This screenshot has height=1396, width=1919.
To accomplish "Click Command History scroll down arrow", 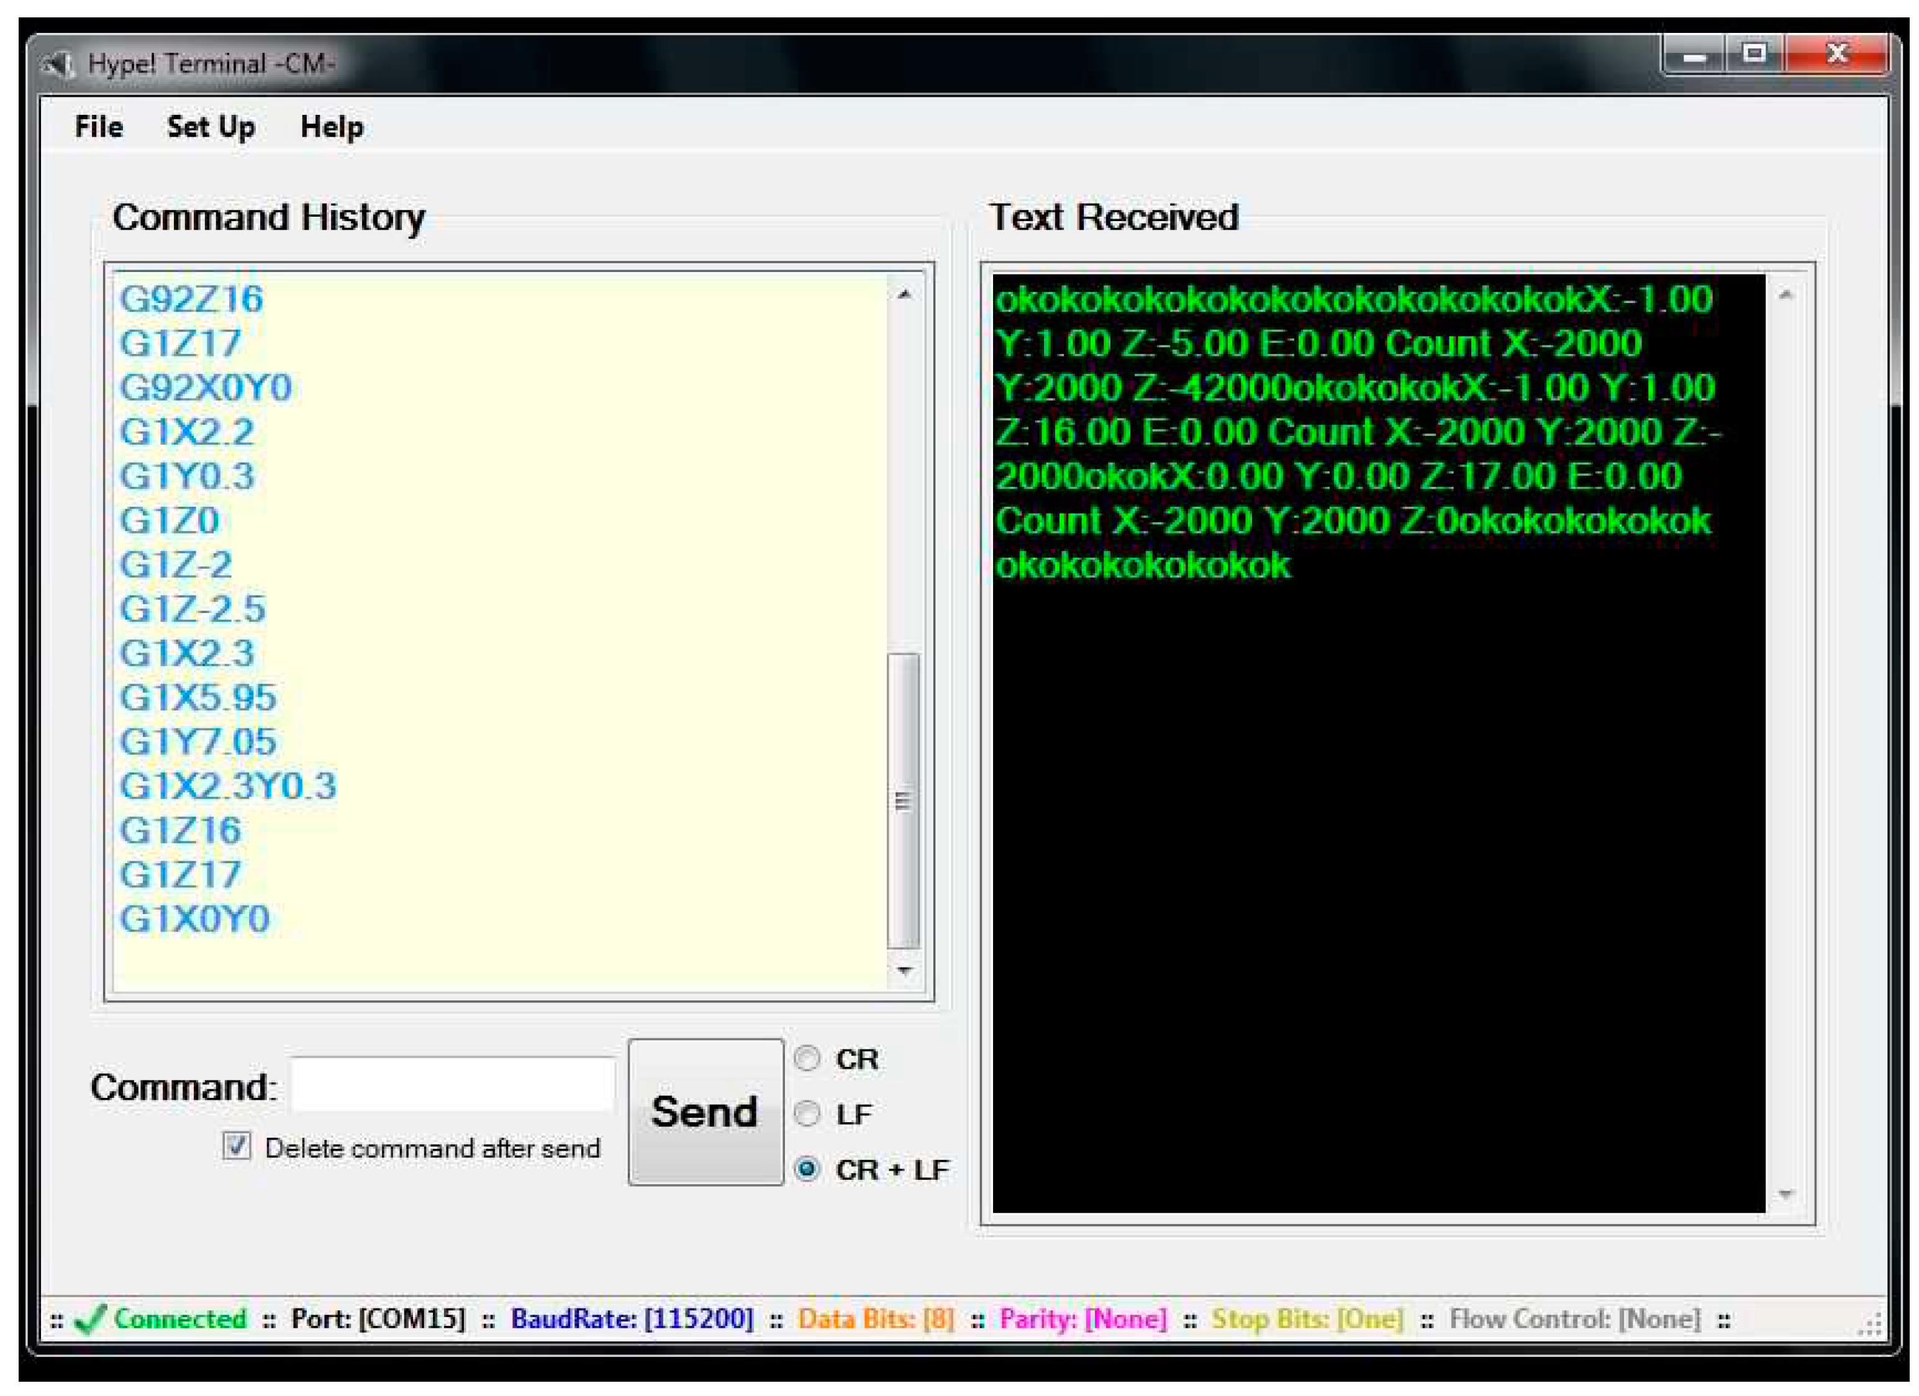I will coord(904,969).
